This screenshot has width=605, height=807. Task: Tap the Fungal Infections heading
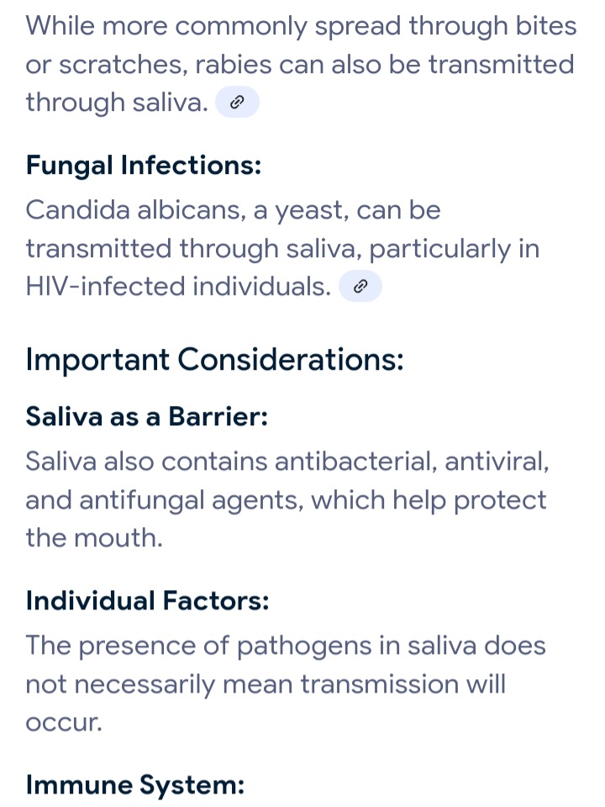tap(144, 166)
